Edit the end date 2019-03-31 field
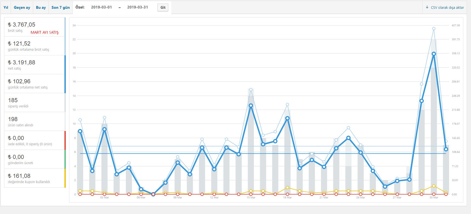This screenshot has width=471, height=214. 138,7
